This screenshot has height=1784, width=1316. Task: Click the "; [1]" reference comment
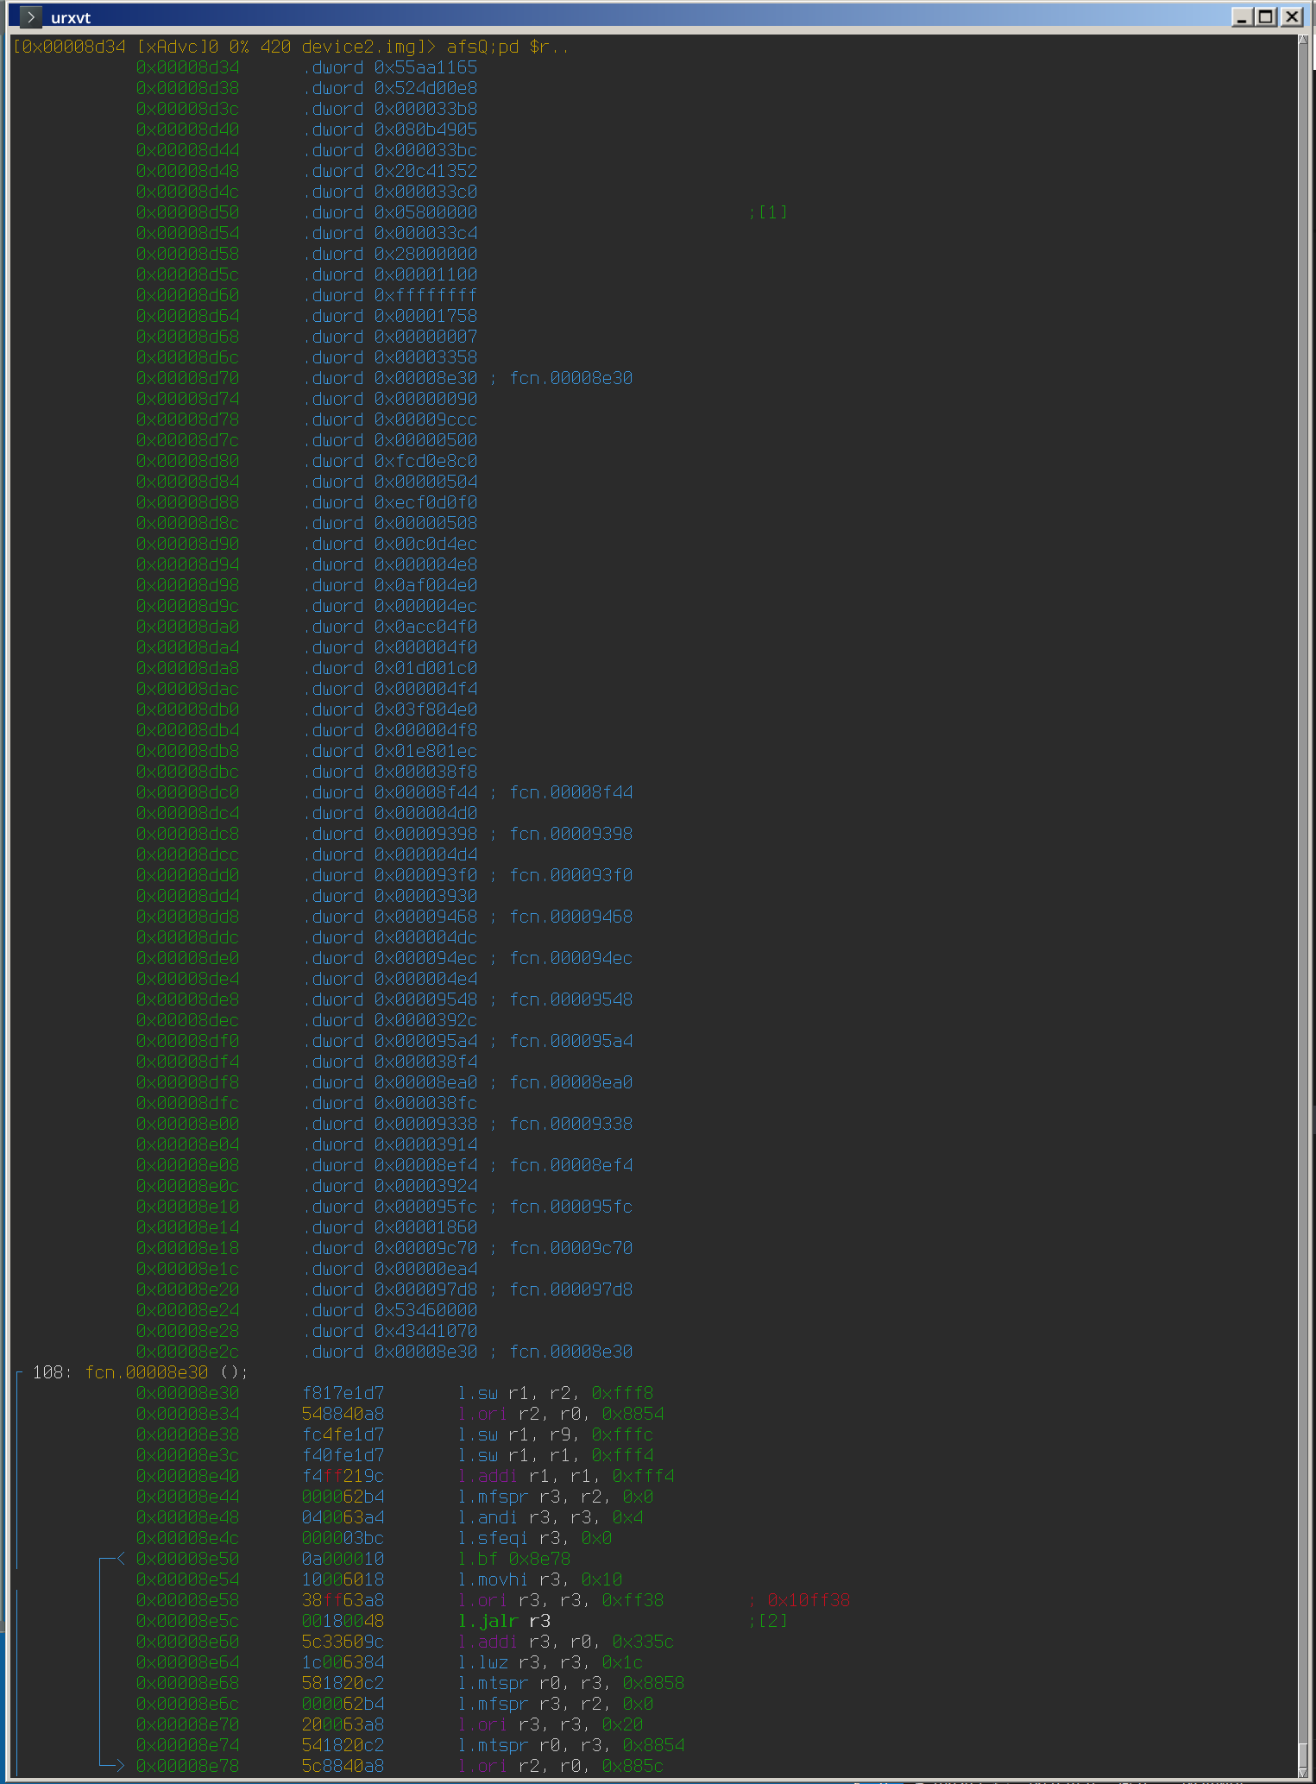pyautogui.click(x=768, y=212)
